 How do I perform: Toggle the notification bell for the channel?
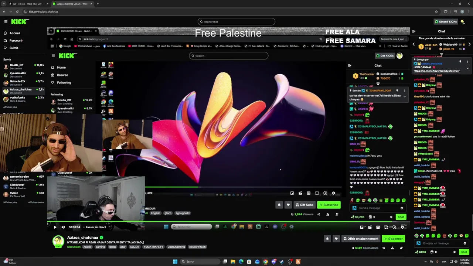pos(327,239)
